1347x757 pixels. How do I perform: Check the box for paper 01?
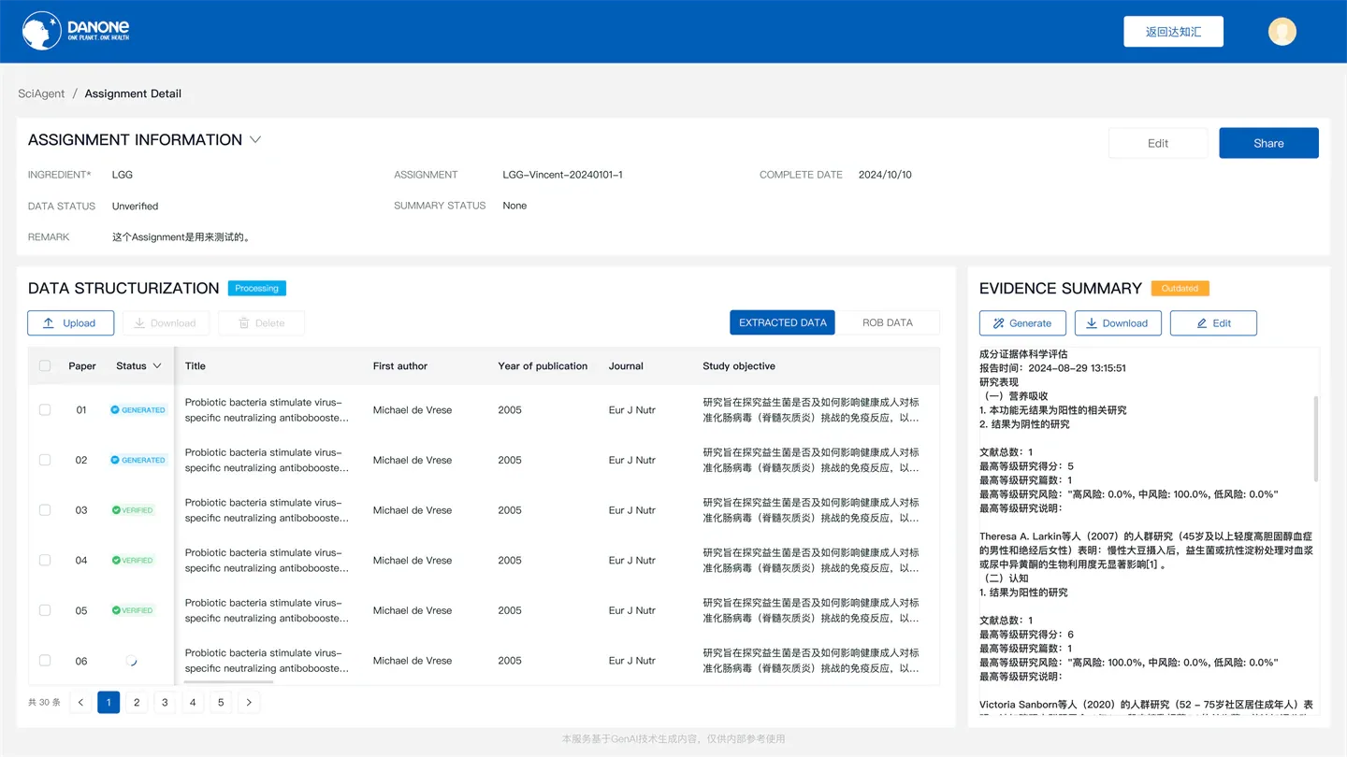click(x=45, y=409)
